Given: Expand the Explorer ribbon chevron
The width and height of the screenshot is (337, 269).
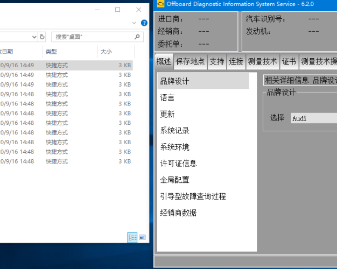Looking at the screenshot, I should pos(134,23).
